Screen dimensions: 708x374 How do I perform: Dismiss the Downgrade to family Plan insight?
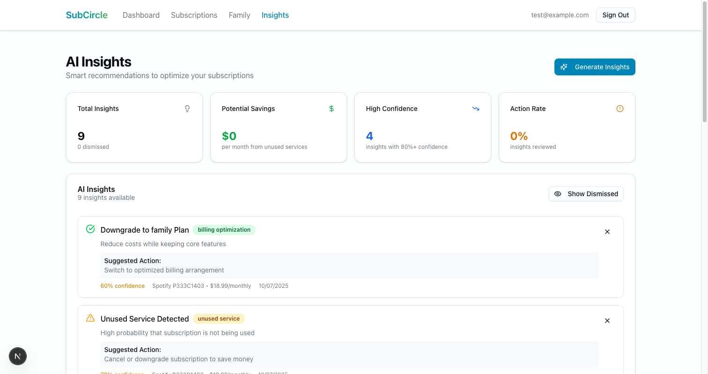point(607,231)
